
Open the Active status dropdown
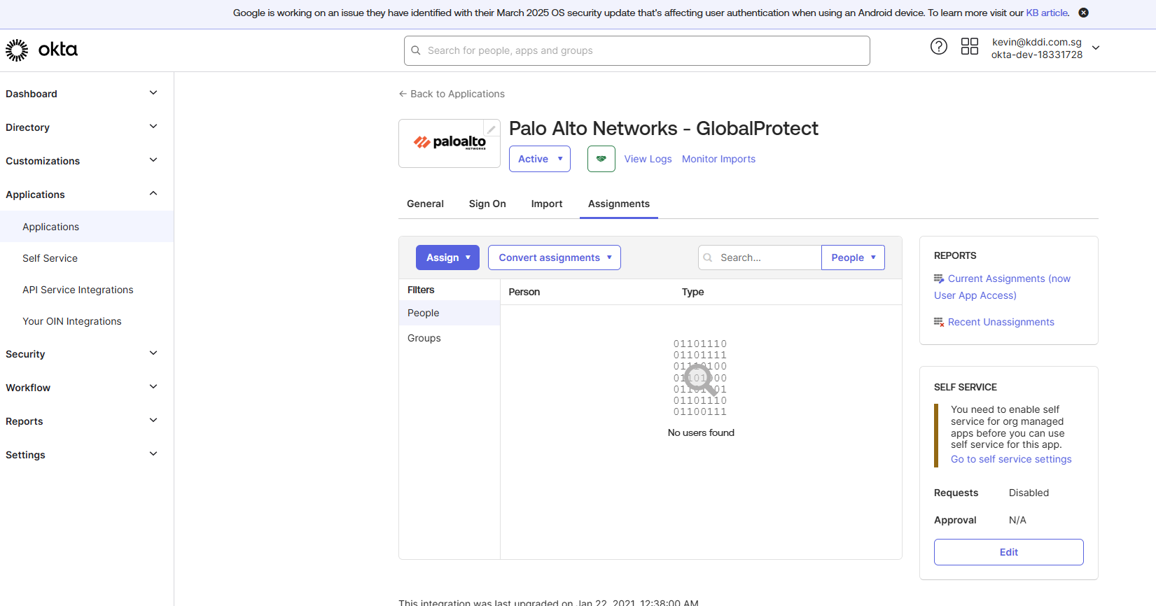pyautogui.click(x=539, y=159)
